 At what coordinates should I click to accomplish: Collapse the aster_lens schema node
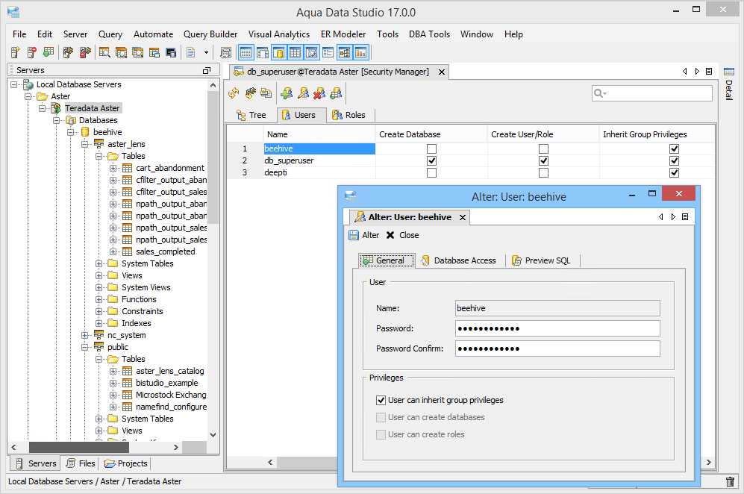[85, 144]
